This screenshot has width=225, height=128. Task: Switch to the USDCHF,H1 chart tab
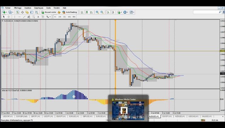click(8, 116)
